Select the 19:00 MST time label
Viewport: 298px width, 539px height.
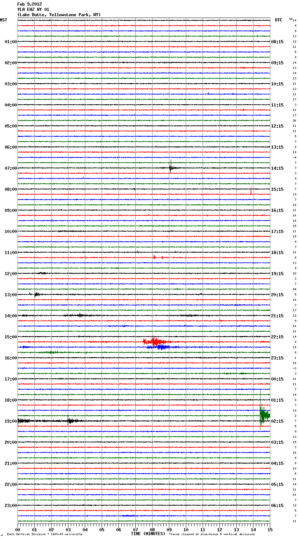coord(11,421)
